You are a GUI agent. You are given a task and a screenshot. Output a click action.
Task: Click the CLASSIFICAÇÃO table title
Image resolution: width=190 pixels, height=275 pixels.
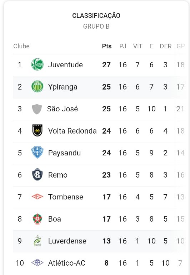click(96, 15)
